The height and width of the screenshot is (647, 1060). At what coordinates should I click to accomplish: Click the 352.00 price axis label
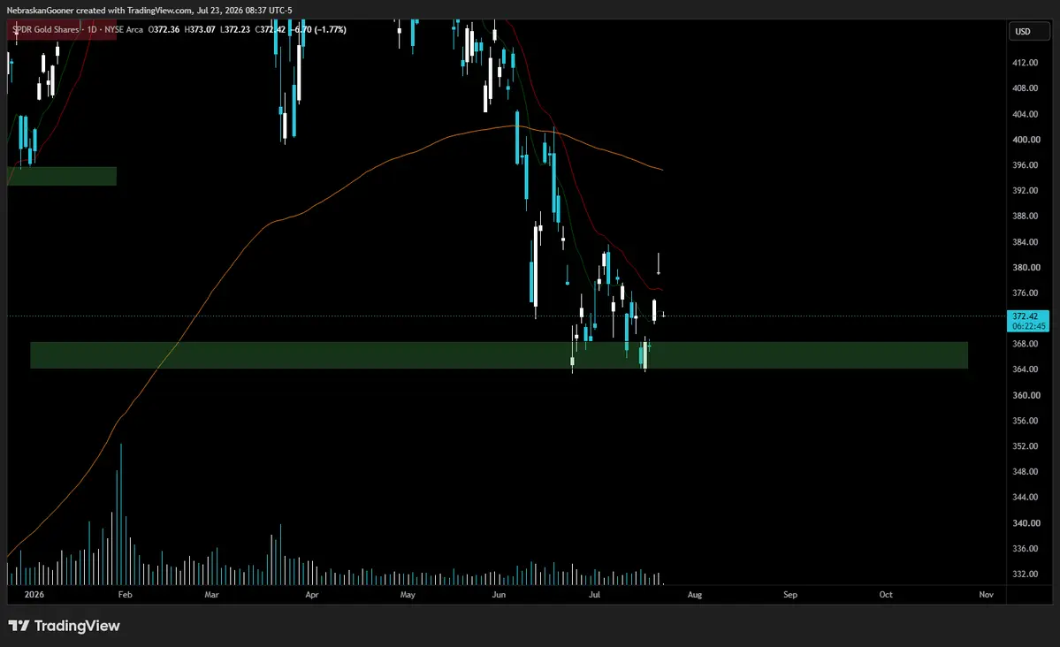[x=1025, y=446]
